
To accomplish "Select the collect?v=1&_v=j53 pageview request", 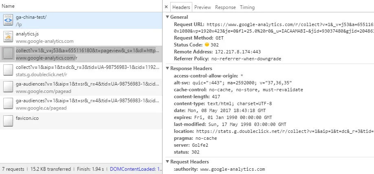I will (81, 54).
